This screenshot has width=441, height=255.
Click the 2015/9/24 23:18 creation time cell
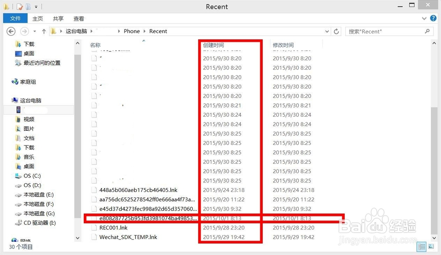click(224, 190)
